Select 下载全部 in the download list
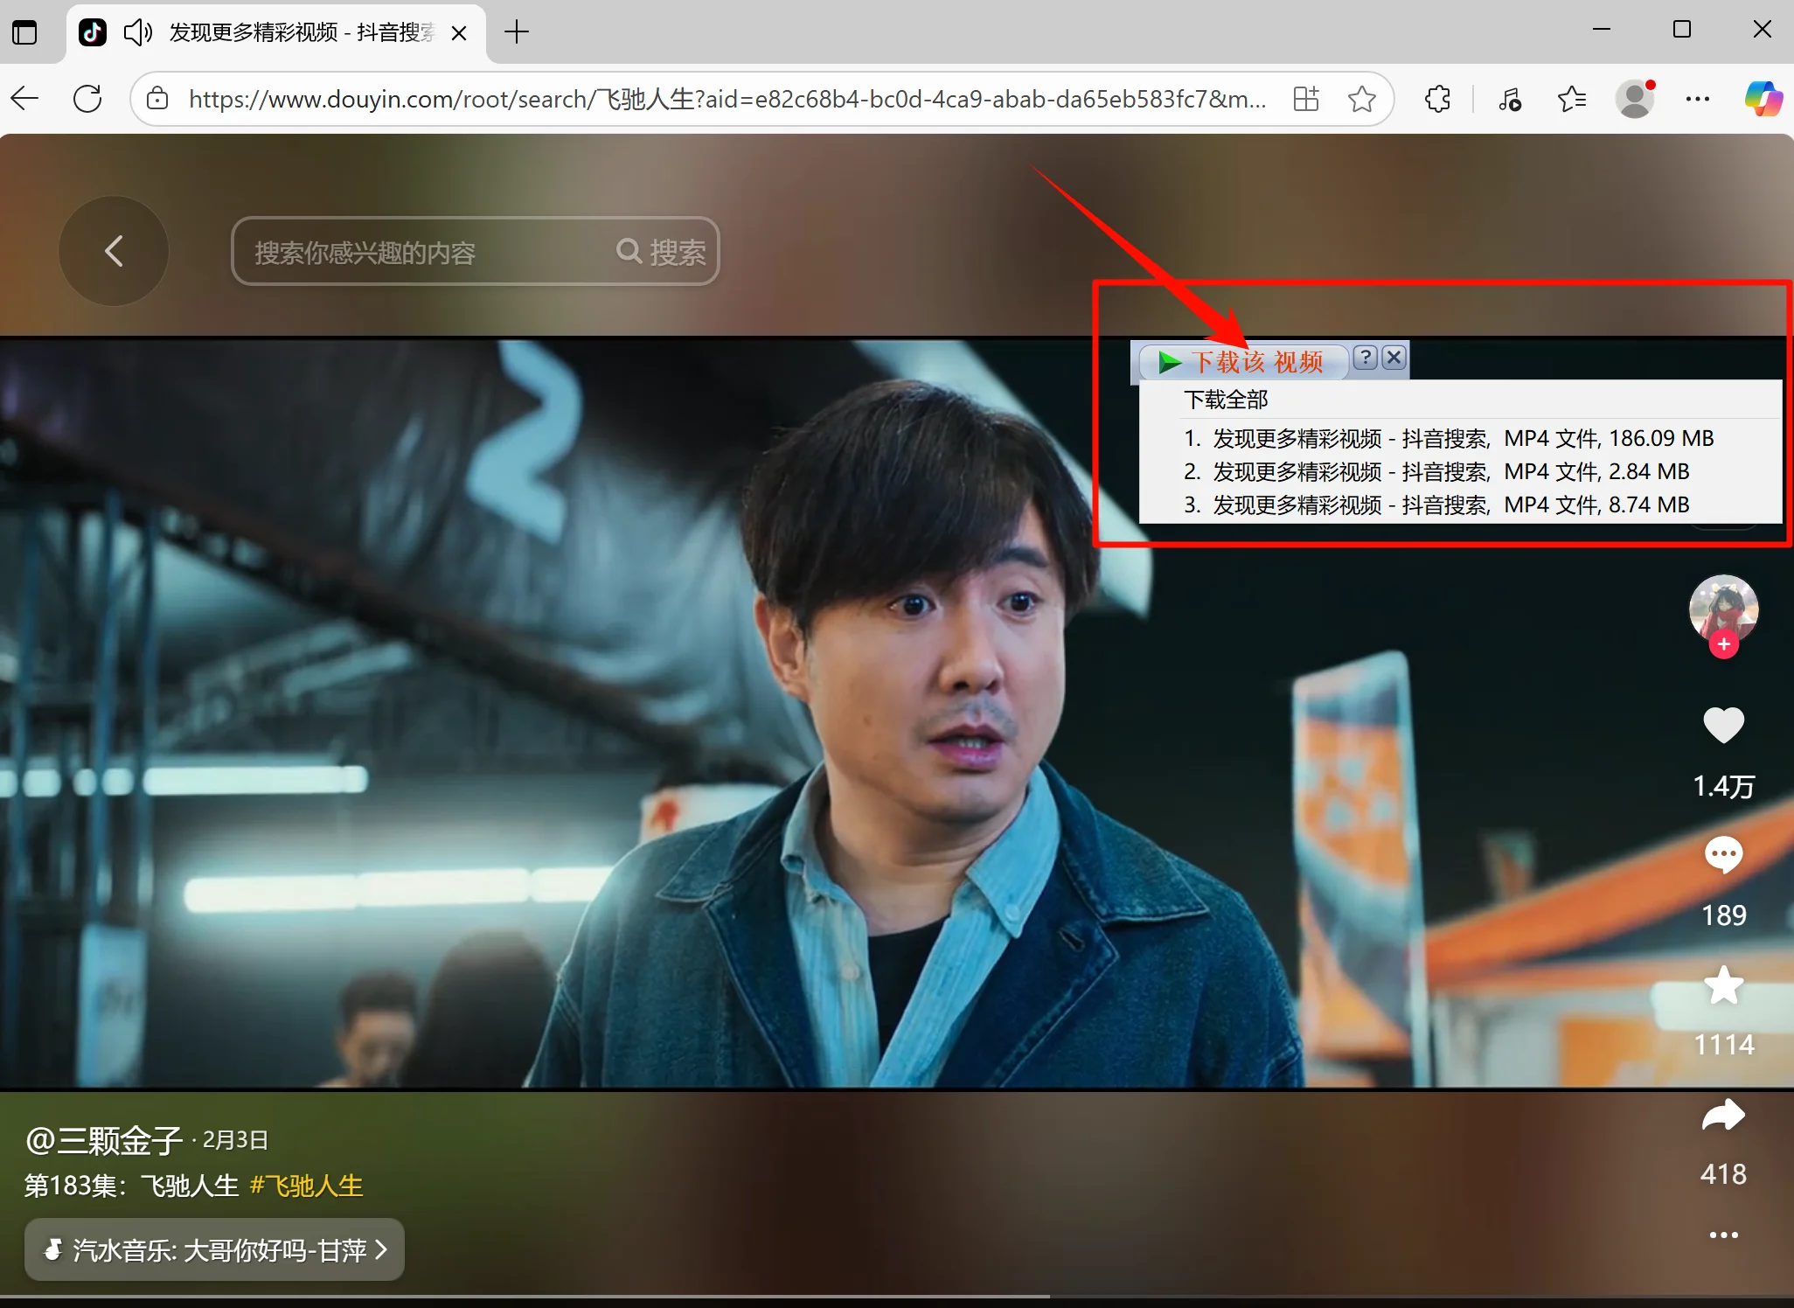 pos(1226,400)
